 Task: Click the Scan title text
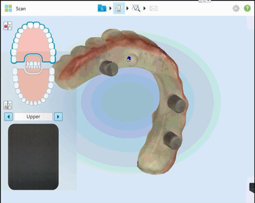coord(21,9)
